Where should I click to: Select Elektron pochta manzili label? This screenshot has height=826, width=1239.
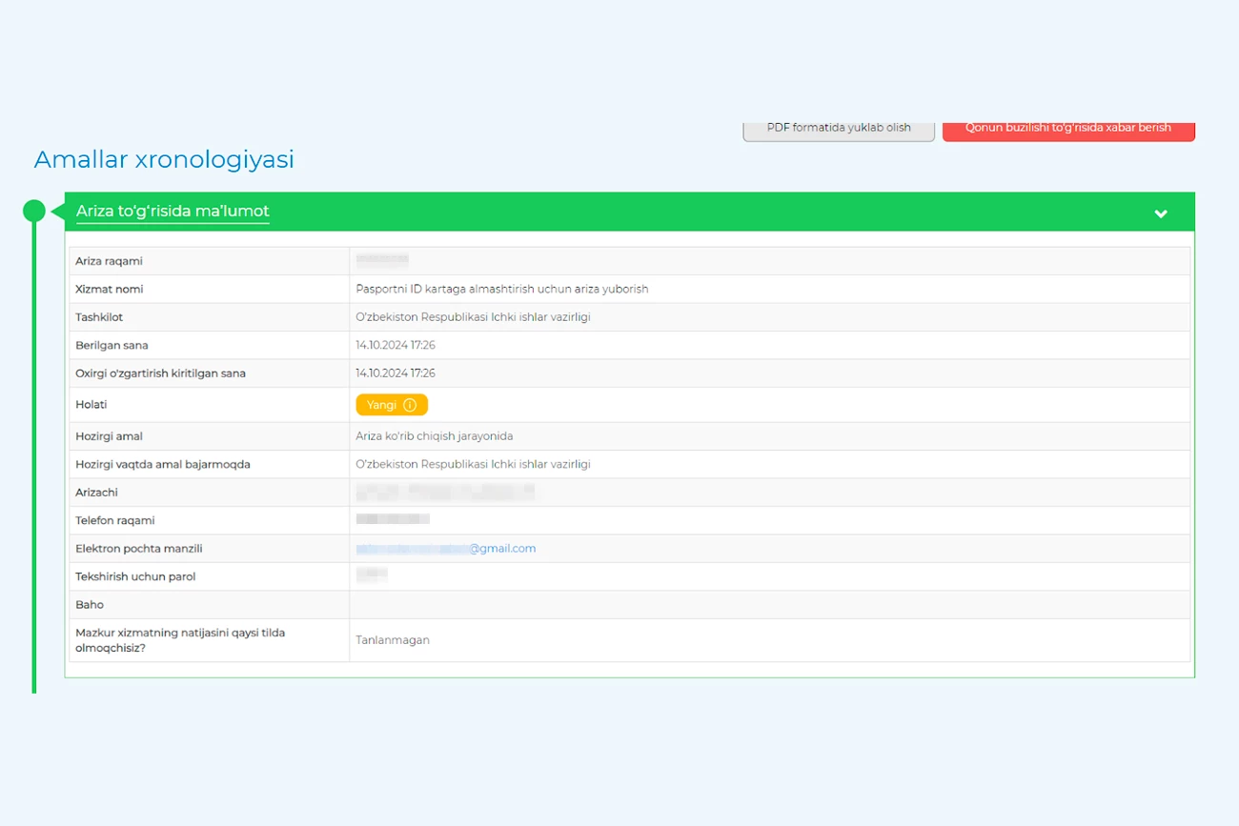coord(138,549)
